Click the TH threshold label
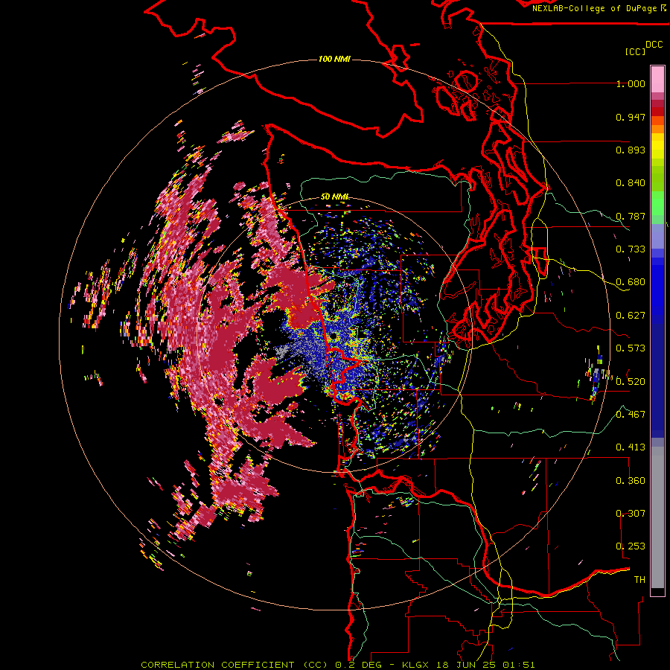 click(639, 580)
